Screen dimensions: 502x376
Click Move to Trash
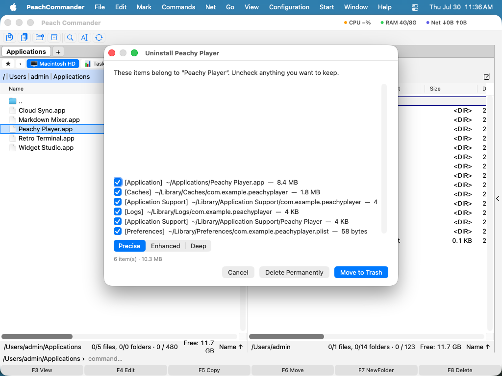[361, 272]
